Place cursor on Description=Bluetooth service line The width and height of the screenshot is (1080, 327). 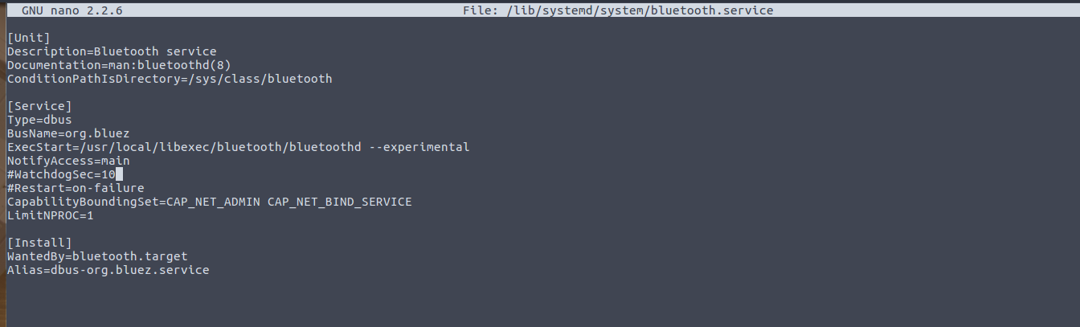112,51
